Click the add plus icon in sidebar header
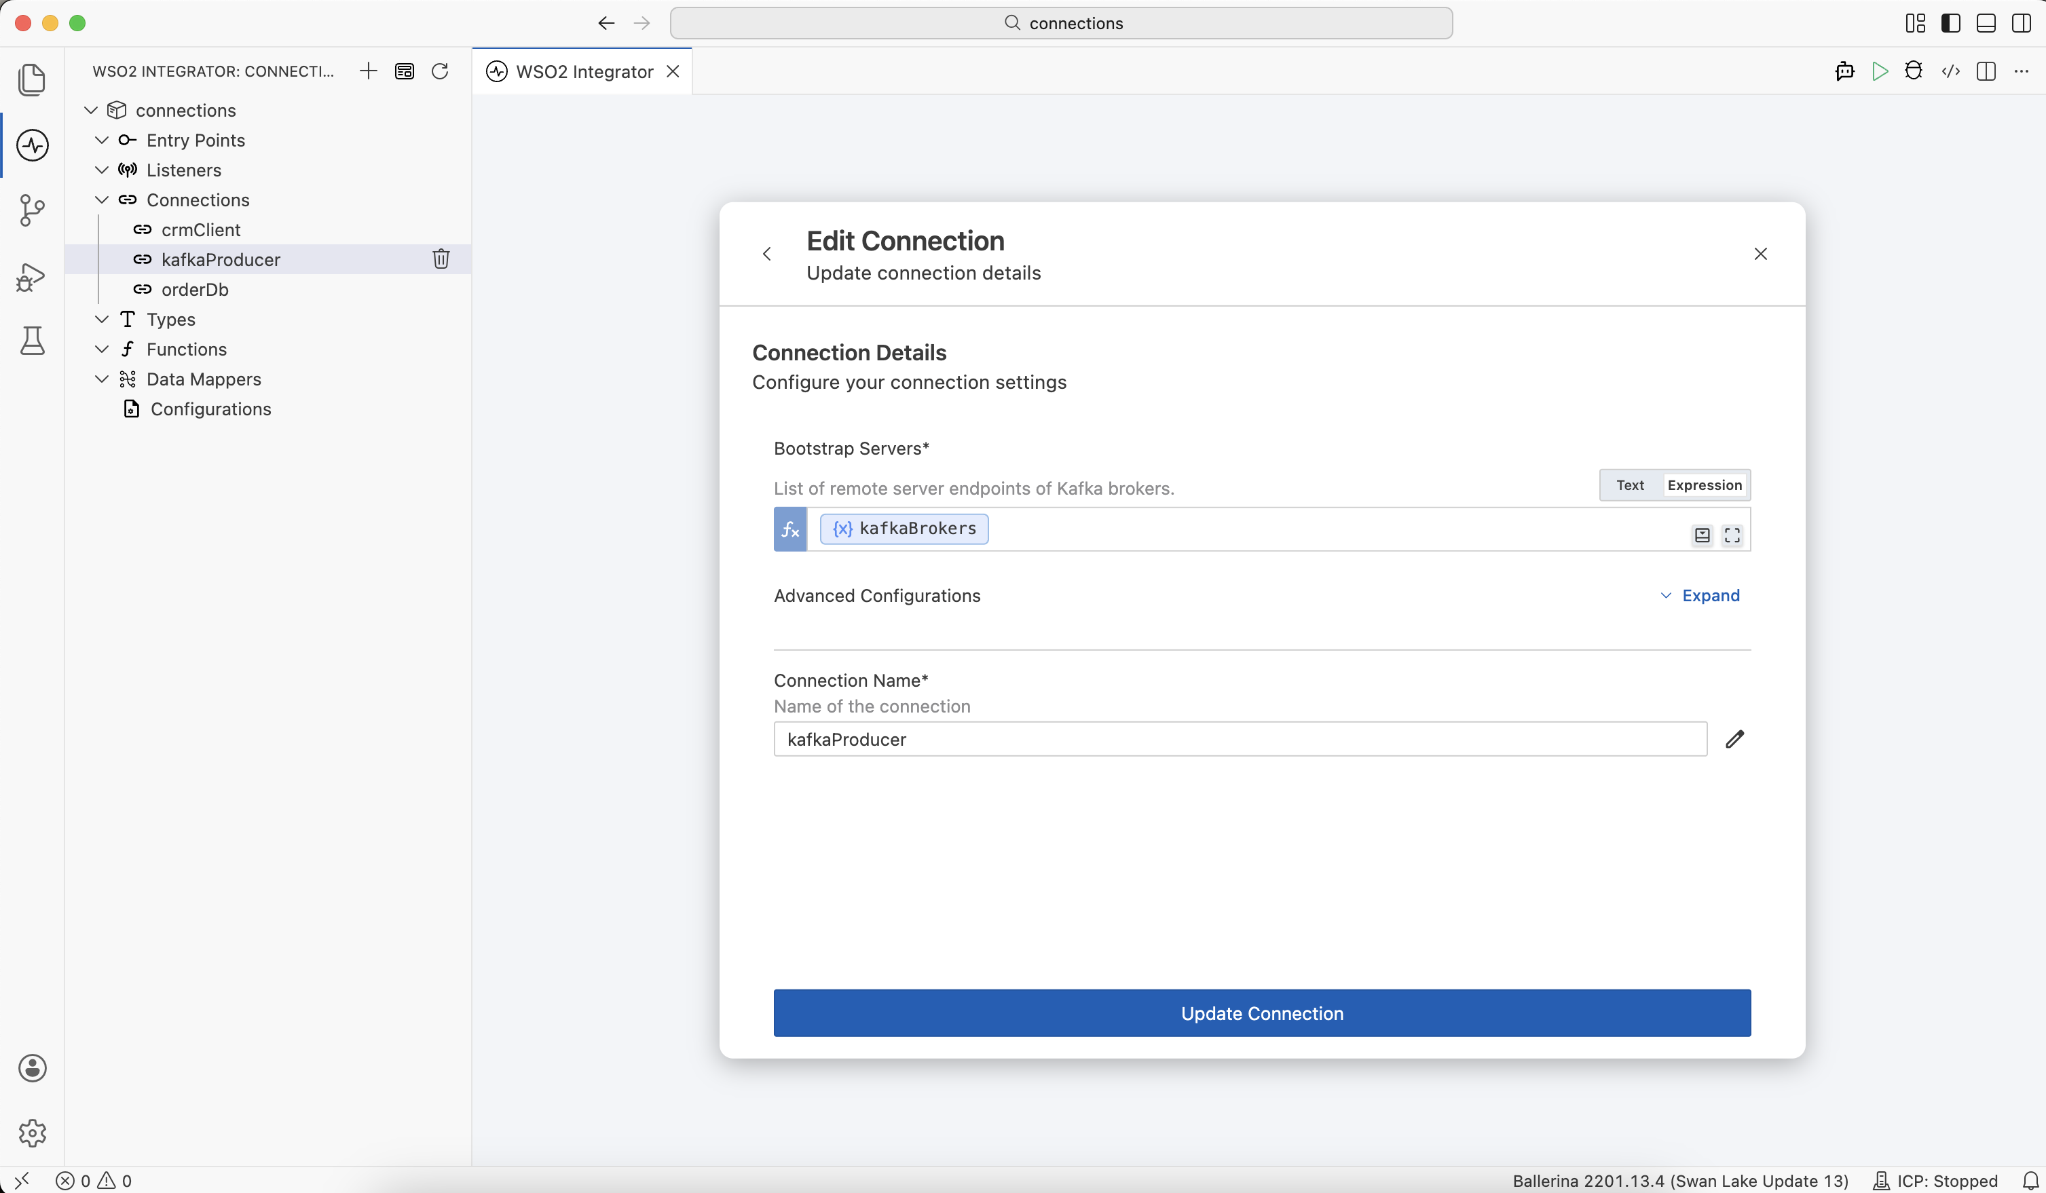The height and width of the screenshot is (1193, 2046). [368, 71]
